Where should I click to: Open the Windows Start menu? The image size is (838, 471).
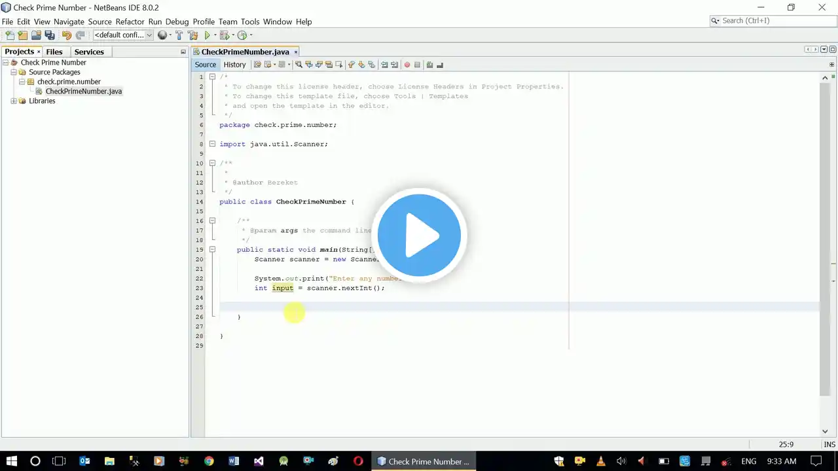pyautogui.click(x=12, y=461)
